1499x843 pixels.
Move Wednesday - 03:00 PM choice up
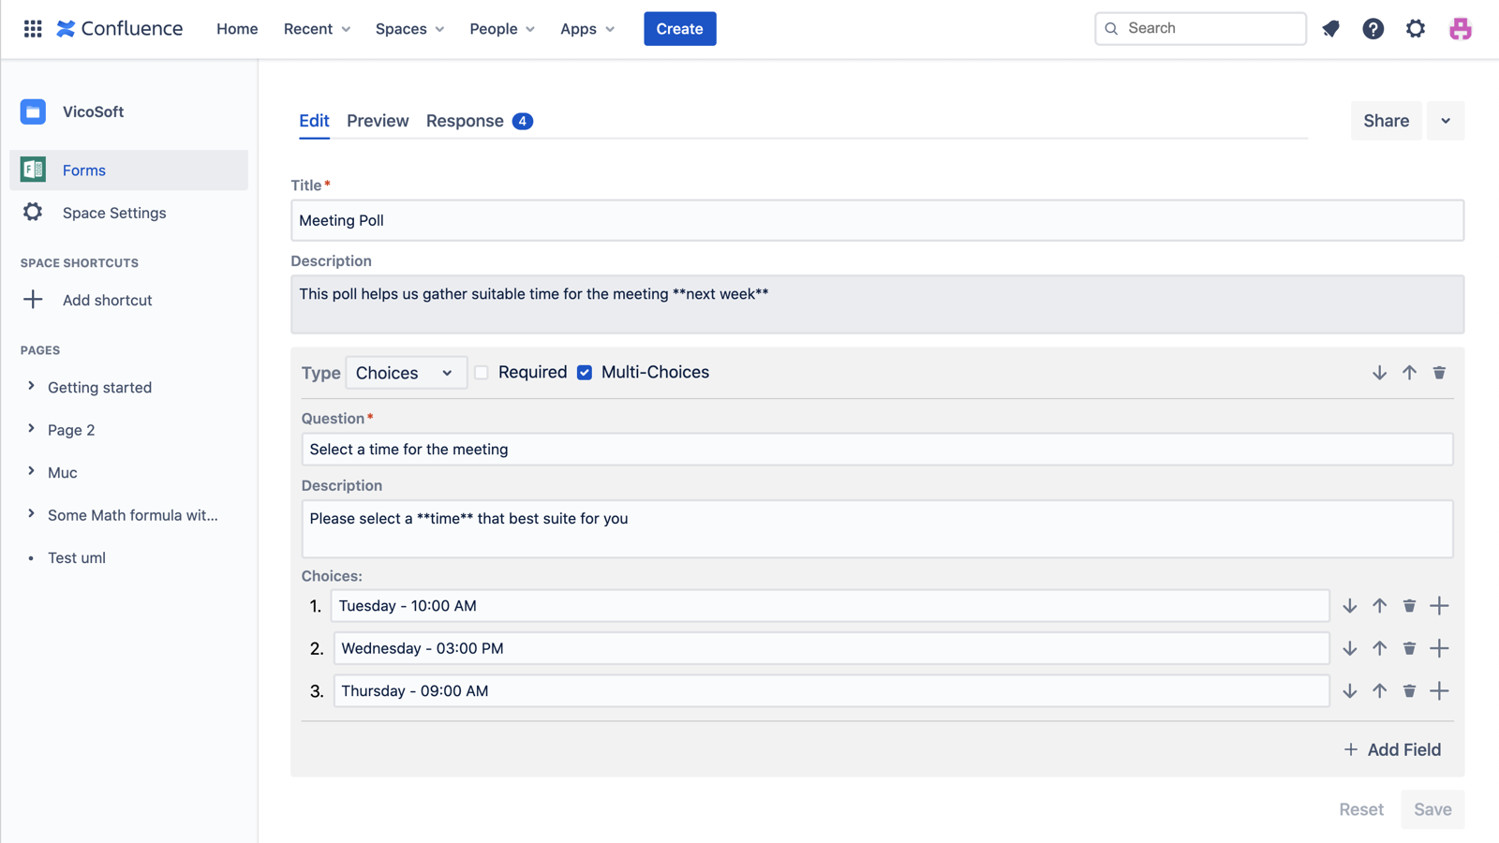click(1379, 648)
